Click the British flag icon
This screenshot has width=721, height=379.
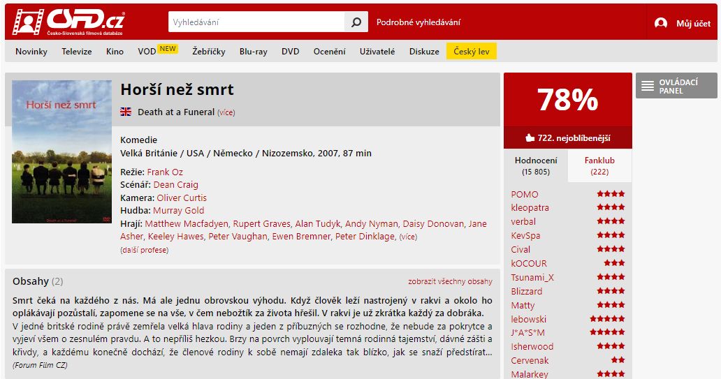pyautogui.click(x=126, y=112)
